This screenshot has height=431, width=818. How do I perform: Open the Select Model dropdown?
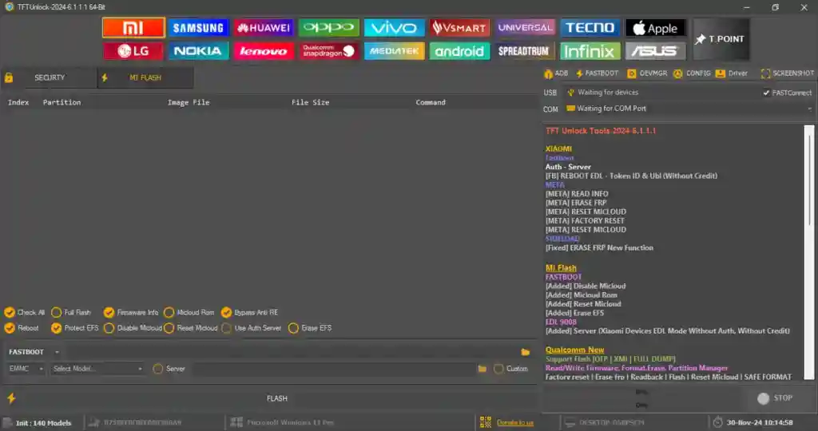97,369
